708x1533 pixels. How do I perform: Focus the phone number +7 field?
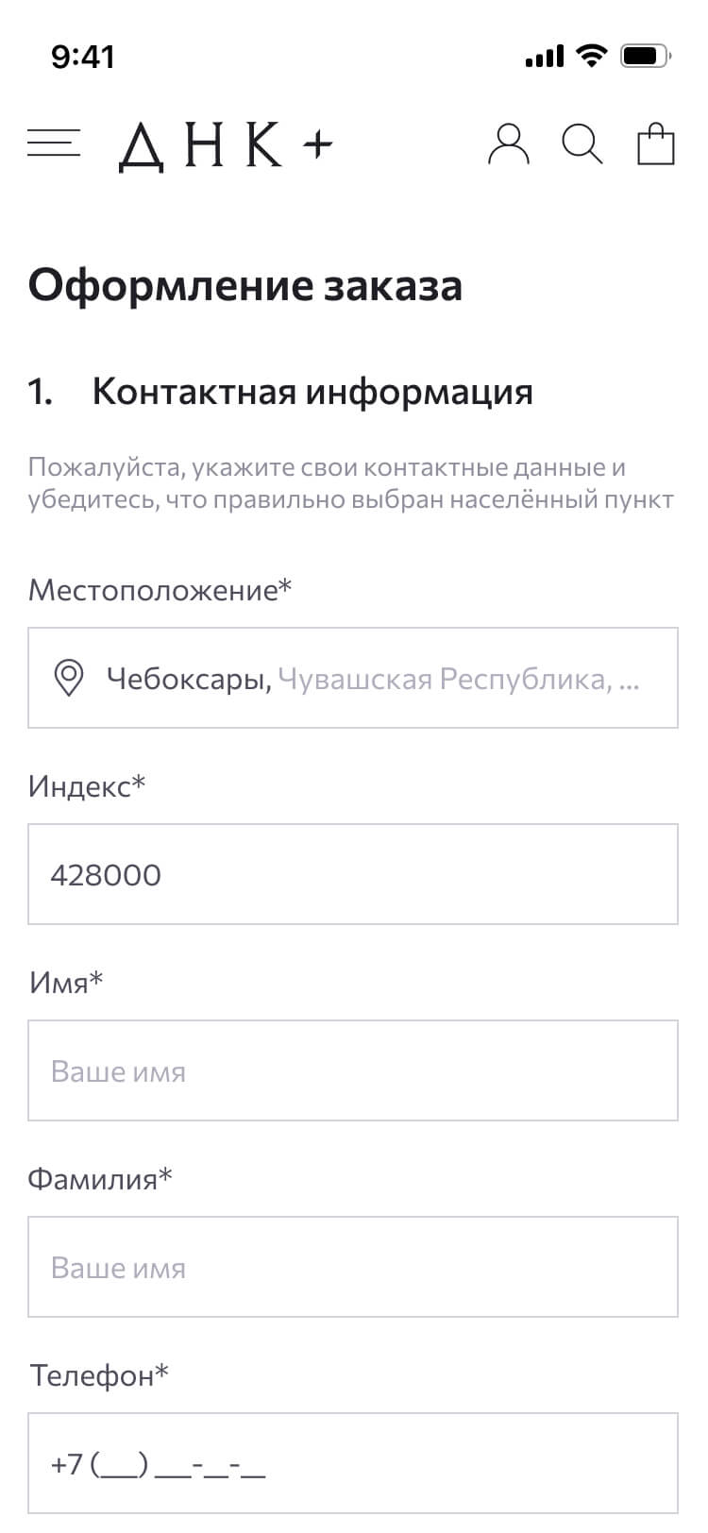353,1463
